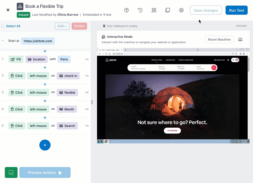Click the Airbnb Location search field

pos(142,68)
